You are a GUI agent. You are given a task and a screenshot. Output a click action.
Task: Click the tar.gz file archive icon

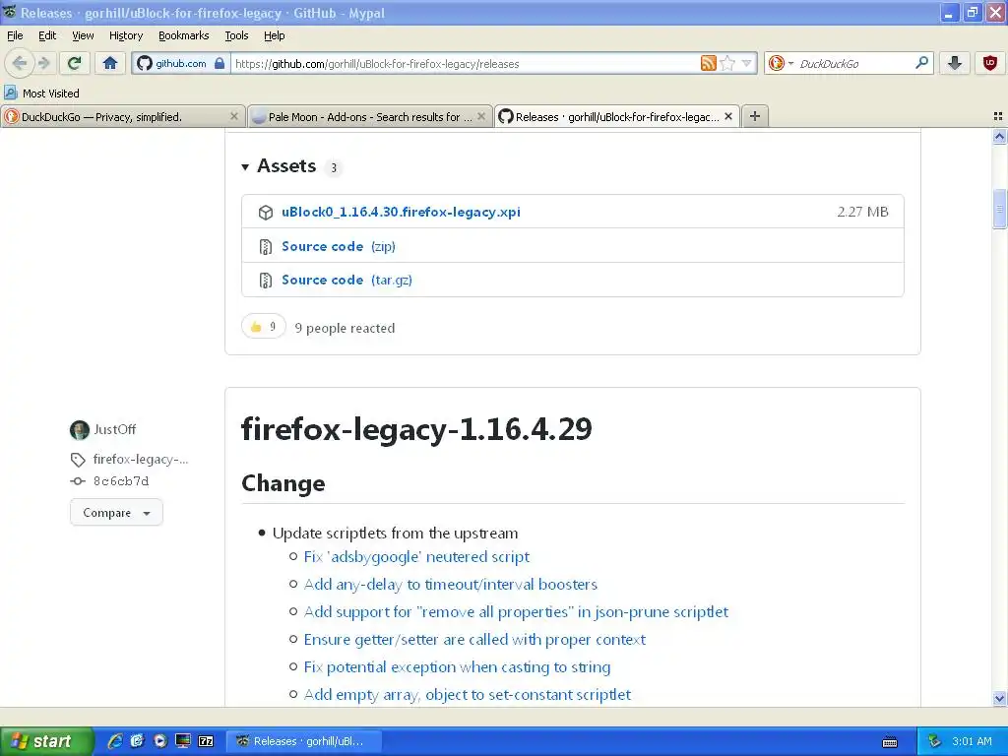click(265, 281)
